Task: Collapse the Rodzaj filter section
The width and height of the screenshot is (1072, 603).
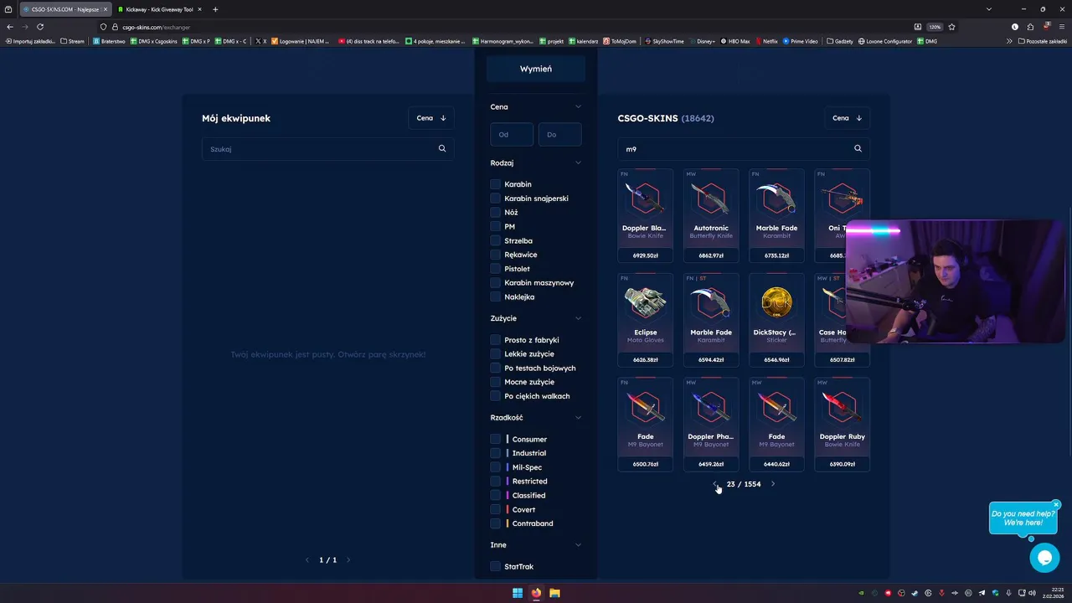Action: pyautogui.click(x=578, y=162)
